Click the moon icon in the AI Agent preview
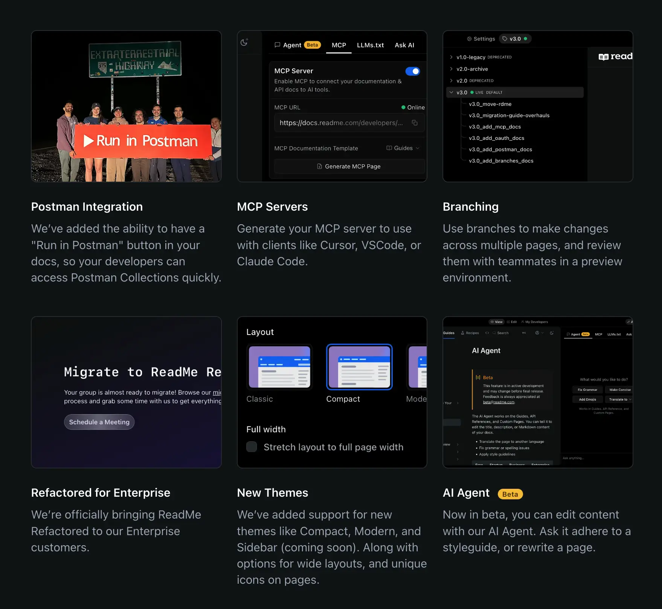 click(552, 333)
